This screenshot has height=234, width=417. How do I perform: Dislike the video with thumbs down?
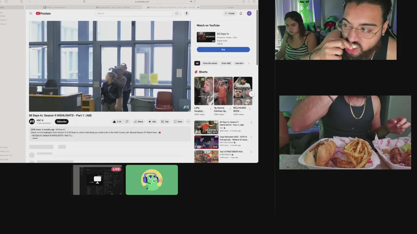(127, 122)
